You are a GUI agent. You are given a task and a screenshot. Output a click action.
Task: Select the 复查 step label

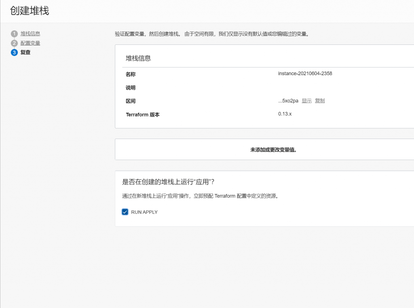[x=25, y=52]
